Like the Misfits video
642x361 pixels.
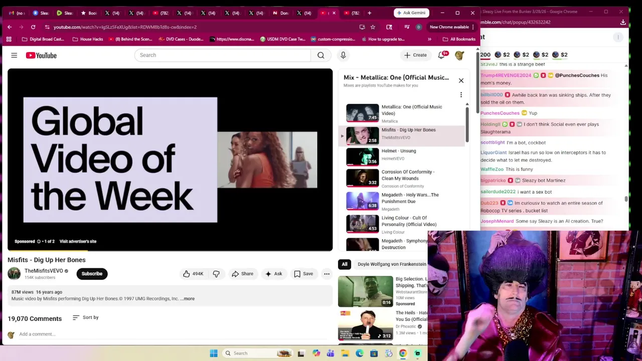(193, 274)
